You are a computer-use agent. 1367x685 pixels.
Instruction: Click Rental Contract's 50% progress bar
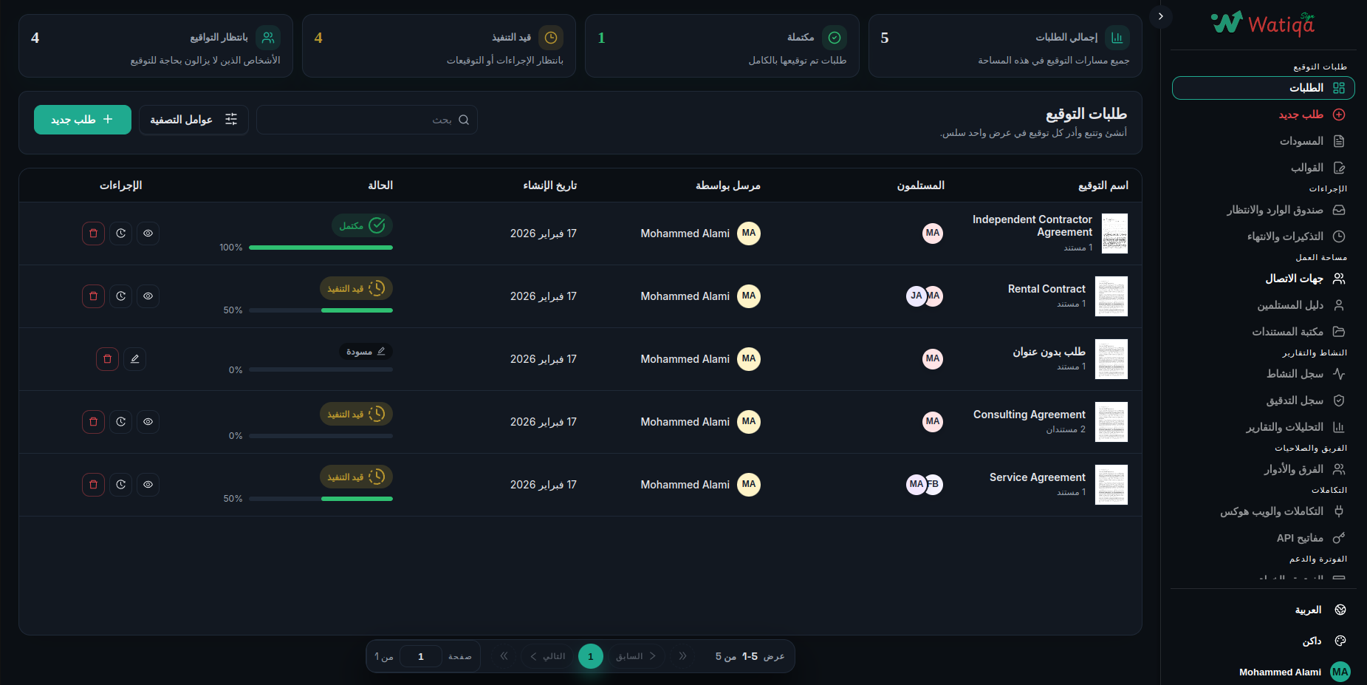(x=321, y=310)
